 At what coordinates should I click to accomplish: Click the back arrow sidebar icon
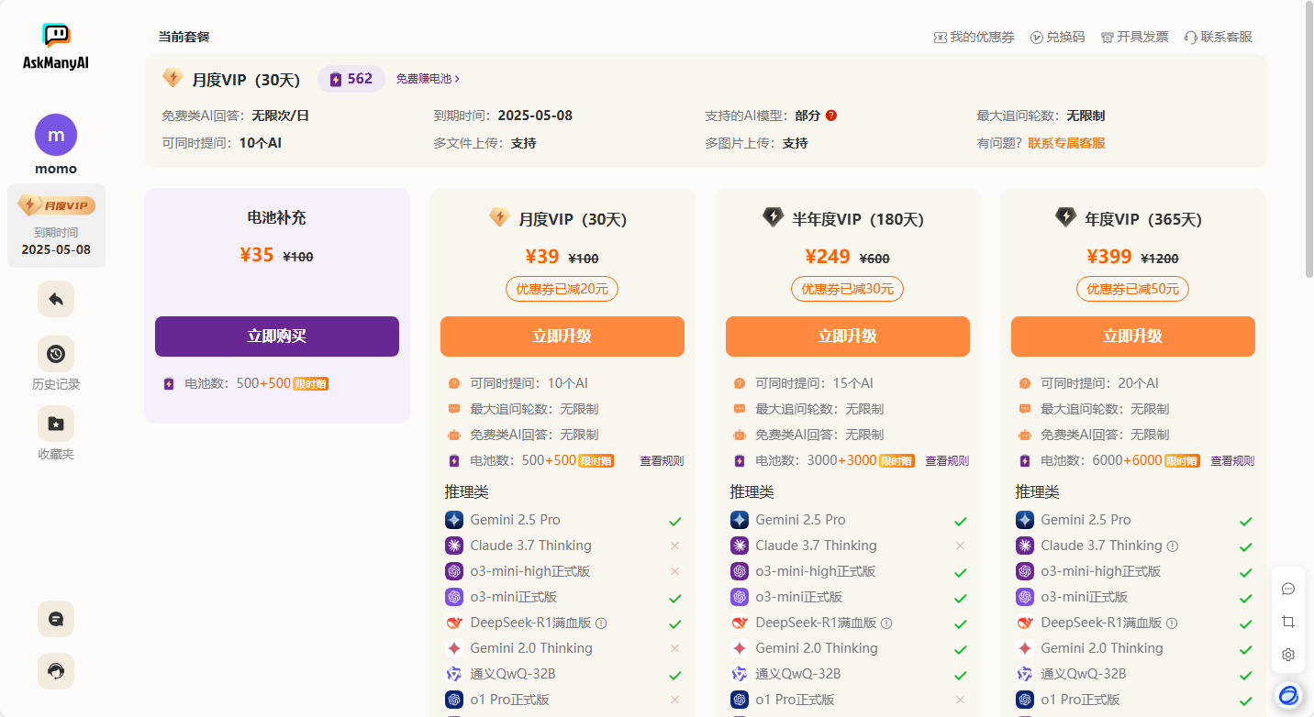[56, 299]
